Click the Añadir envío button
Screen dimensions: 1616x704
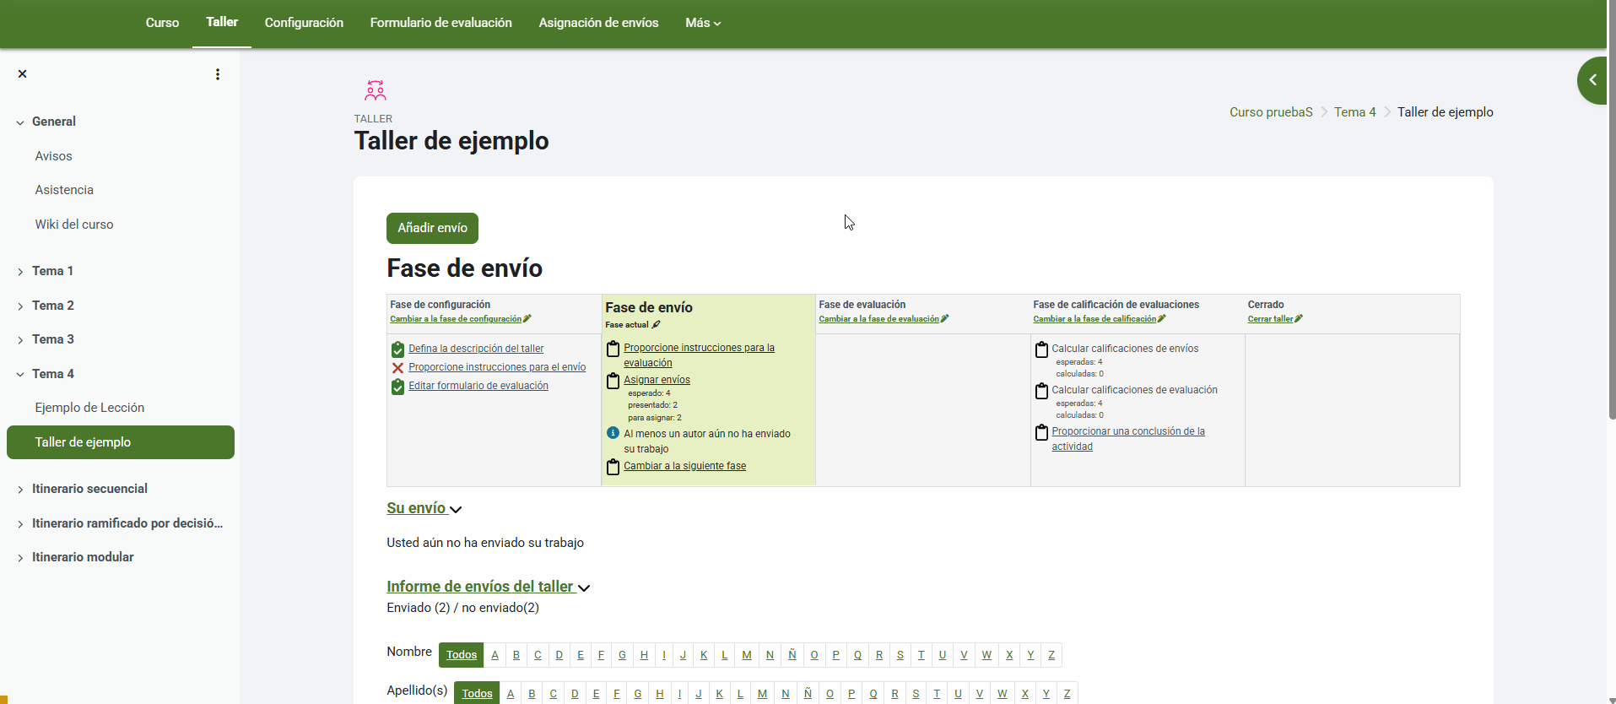[x=433, y=228]
